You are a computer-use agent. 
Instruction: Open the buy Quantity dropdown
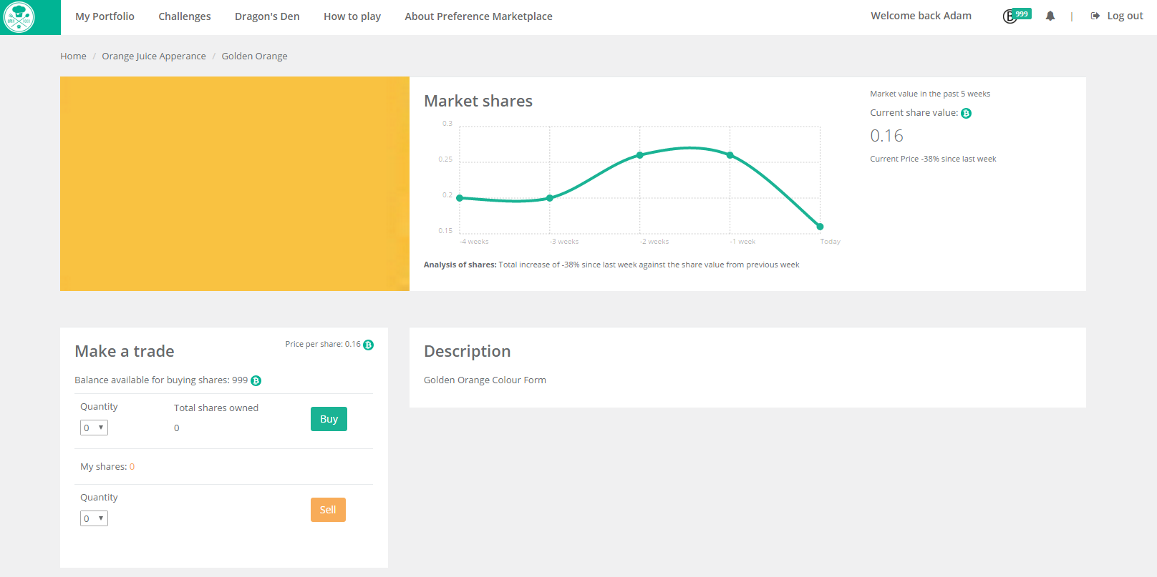(x=94, y=428)
